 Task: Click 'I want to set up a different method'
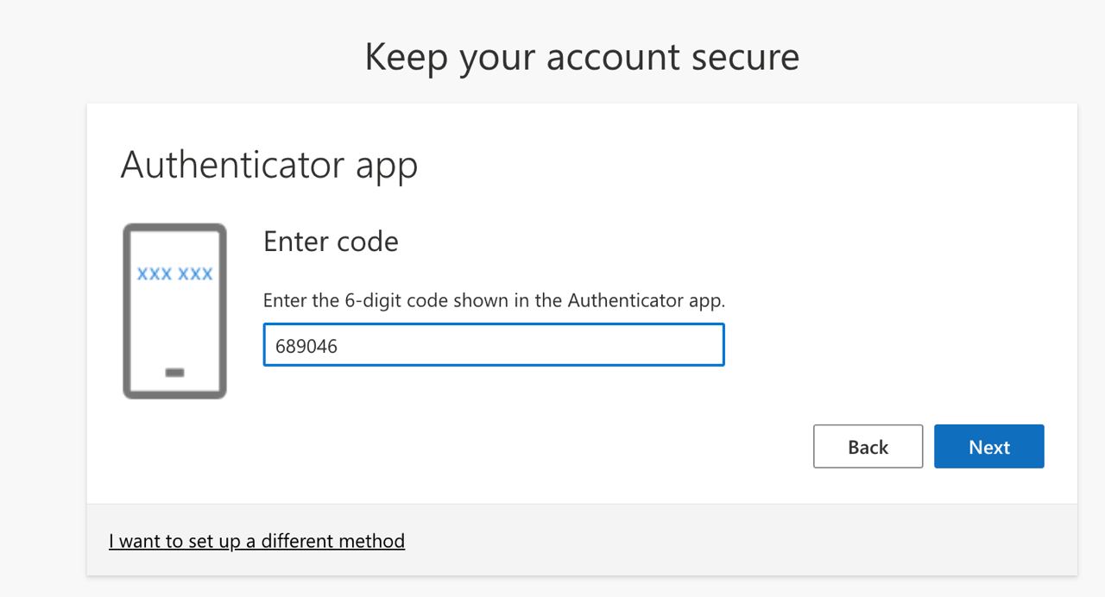(x=256, y=540)
